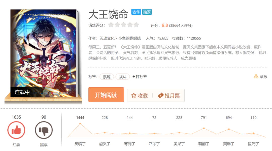This screenshot has width=272, height=151.
Task: Add a tag via +打标签
Action: (x=140, y=77)
